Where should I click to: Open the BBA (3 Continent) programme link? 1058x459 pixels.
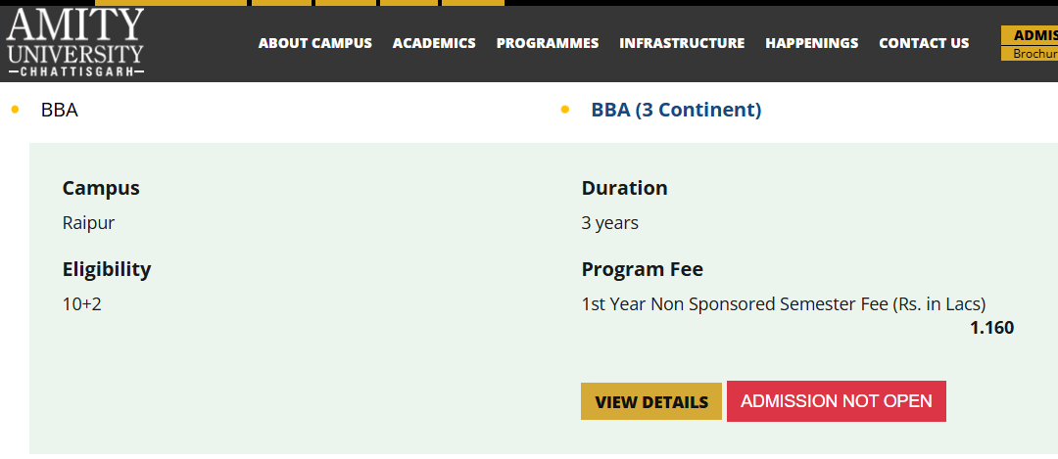tap(676, 110)
